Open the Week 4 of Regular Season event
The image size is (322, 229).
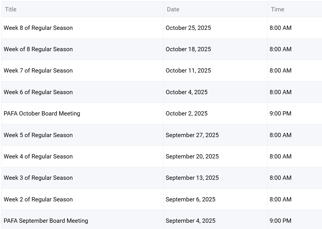38,156
